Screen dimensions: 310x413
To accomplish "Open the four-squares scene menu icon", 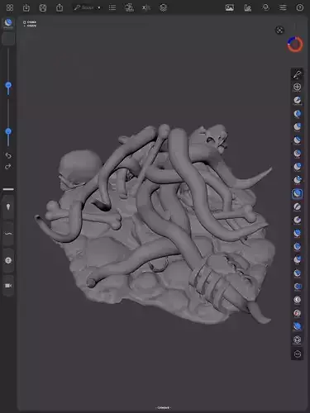I will [x=10, y=7].
